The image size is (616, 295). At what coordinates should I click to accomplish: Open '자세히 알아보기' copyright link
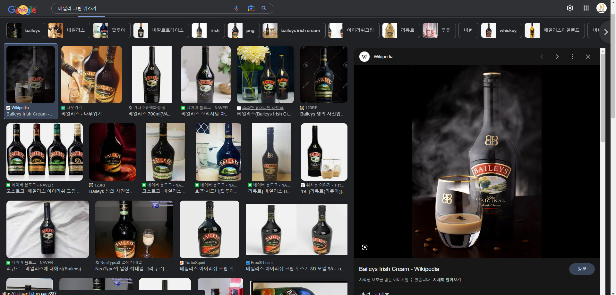[447, 280]
